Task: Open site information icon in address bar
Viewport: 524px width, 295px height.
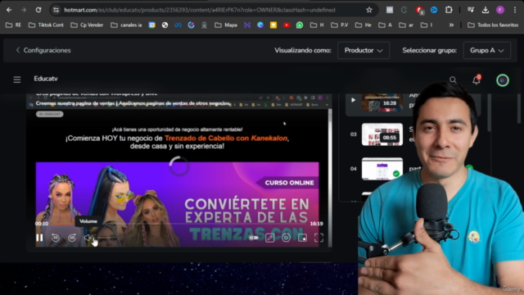Action: click(56, 10)
